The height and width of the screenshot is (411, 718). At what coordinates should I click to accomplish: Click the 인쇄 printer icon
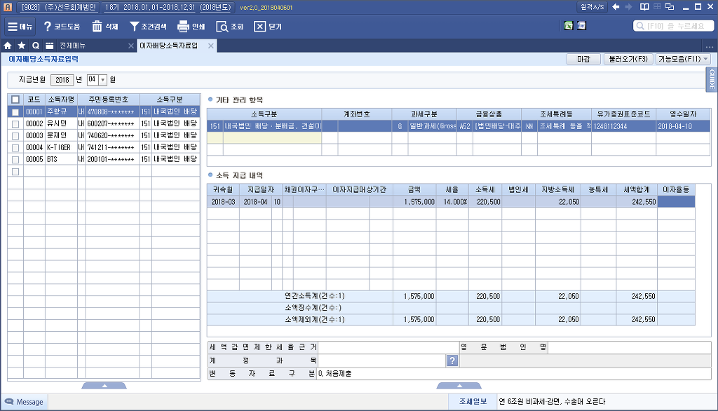[x=183, y=27]
